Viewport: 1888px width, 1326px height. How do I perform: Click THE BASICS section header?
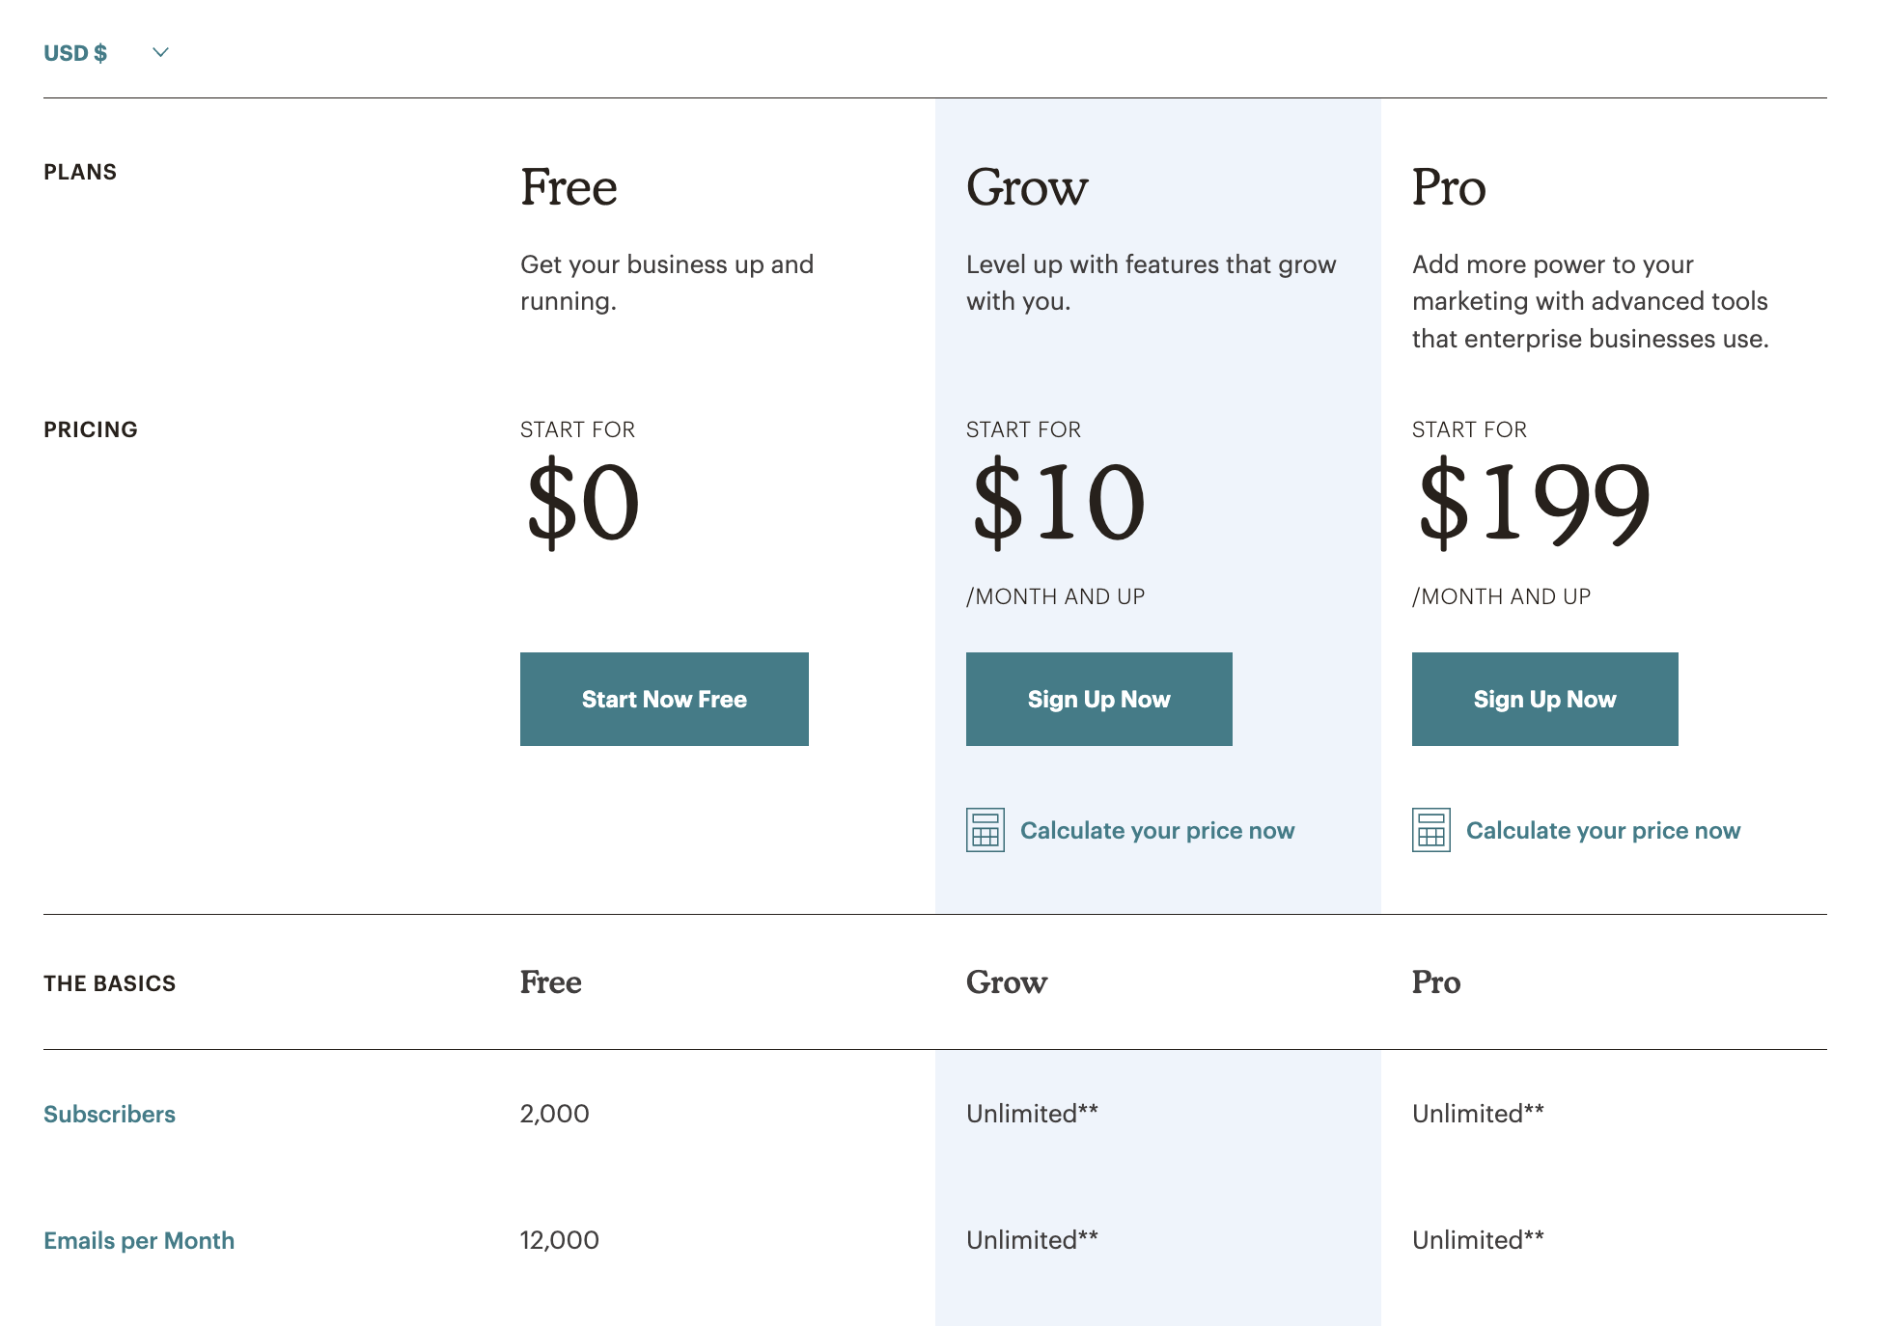coord(109,982)
